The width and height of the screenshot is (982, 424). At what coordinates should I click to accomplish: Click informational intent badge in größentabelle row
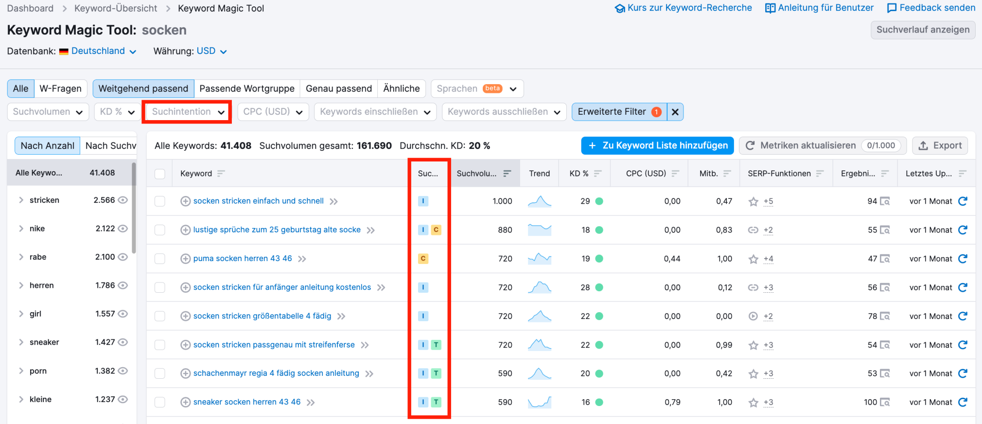pyautogui.click(x=423, y=316)
